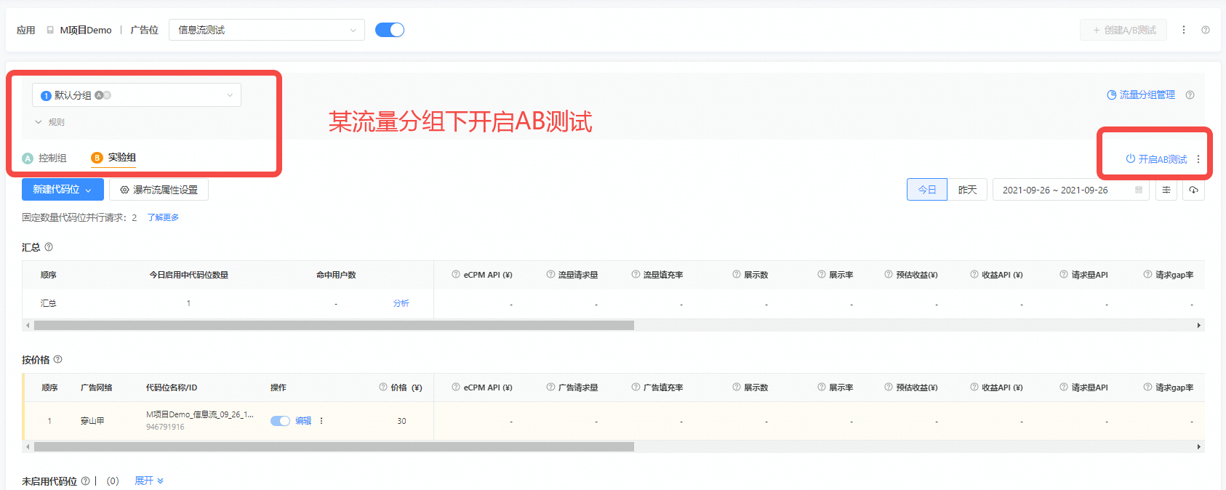Click the 了解更多 link
The width and height of the screenshot is (1226, 490).
point(163,217)
